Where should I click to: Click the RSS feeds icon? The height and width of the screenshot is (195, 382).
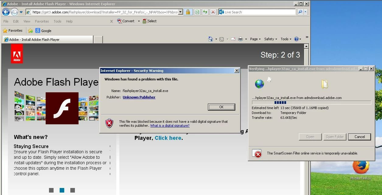pyautogui.click(x=222, y=39)
